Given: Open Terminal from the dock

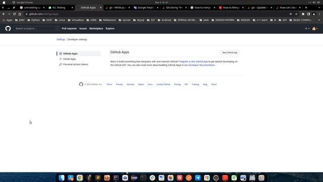Looking at the screenshot, I should pyautogui.click(x=143, y=177).
